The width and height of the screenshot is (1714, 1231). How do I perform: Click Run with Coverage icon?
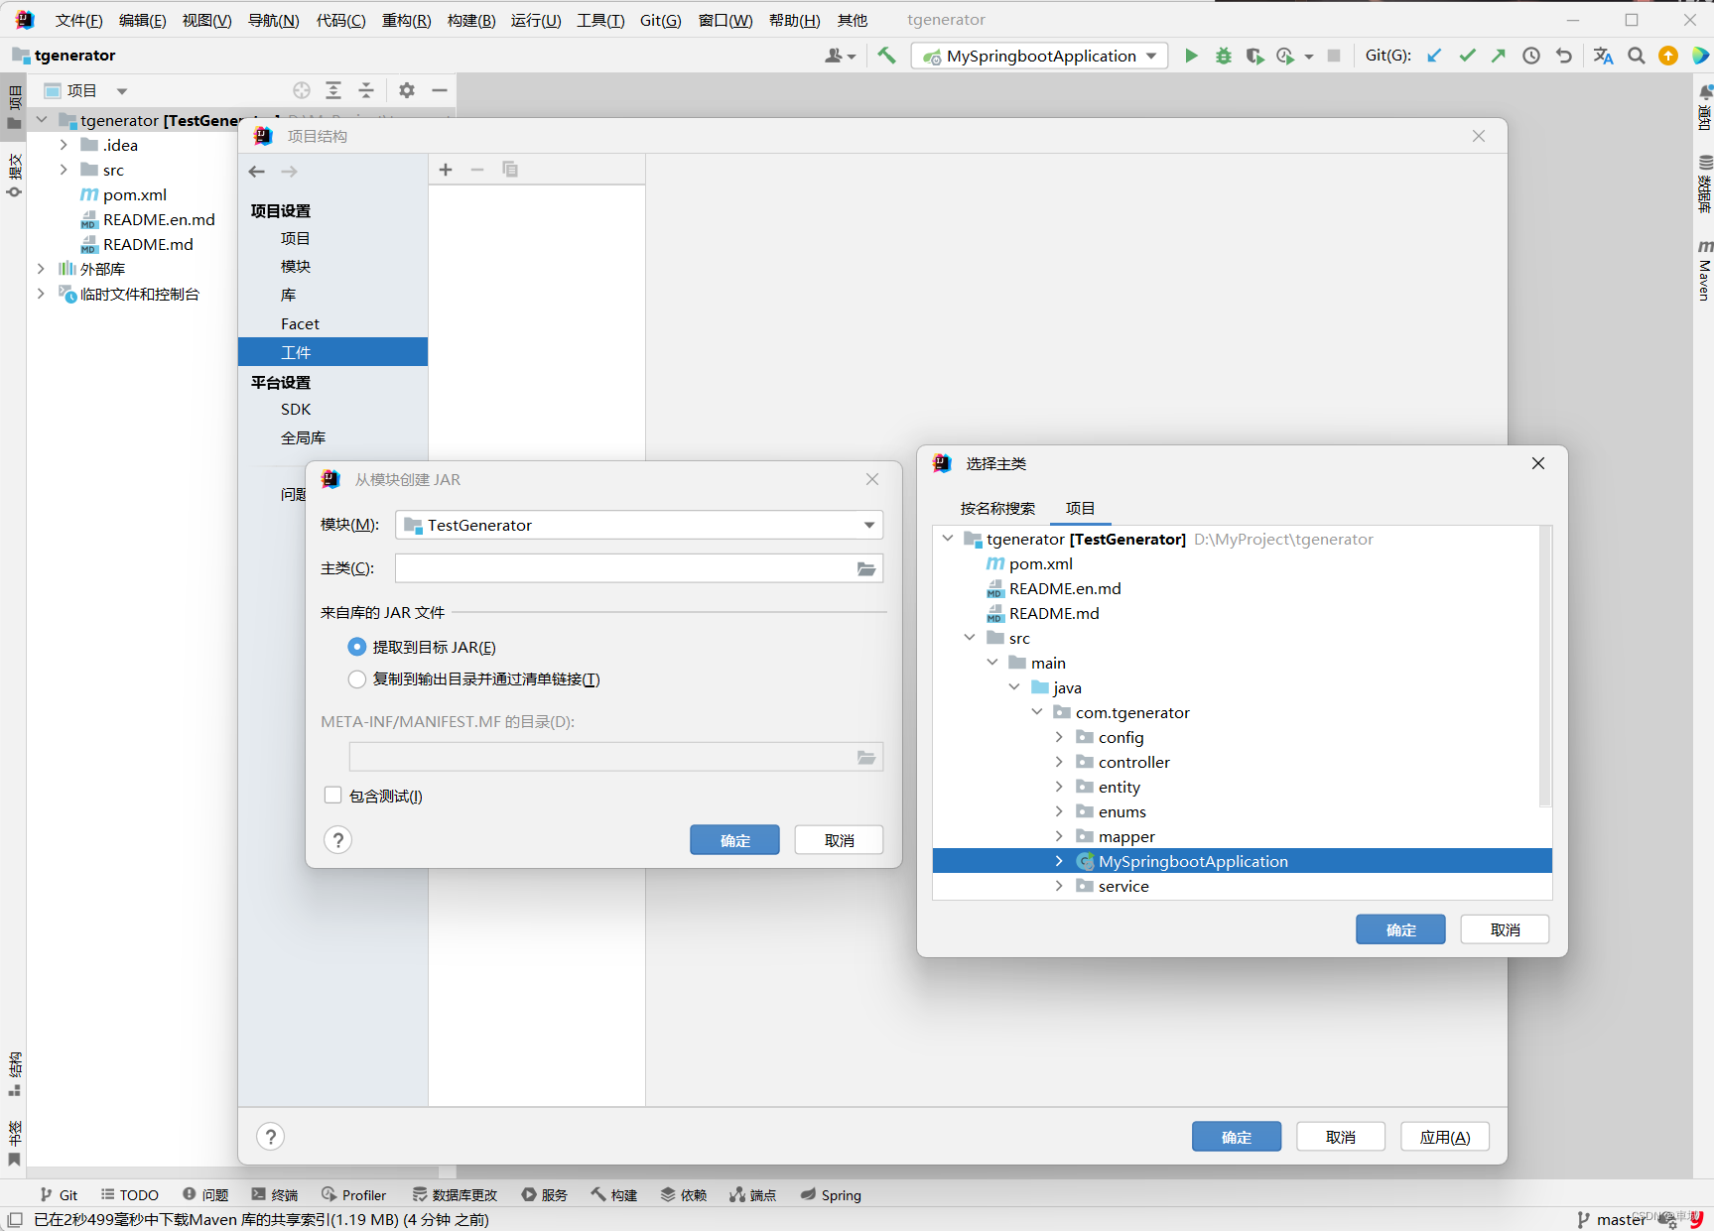pos(1254,56)
